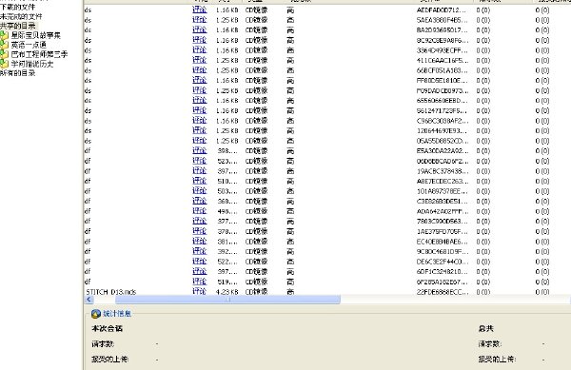Click the 统计信息 statistics panel icon
Viewport: 571px width, 370px height.
tap(96, 314)
